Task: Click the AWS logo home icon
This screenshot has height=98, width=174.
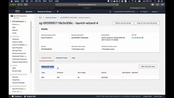Action: 17,11
